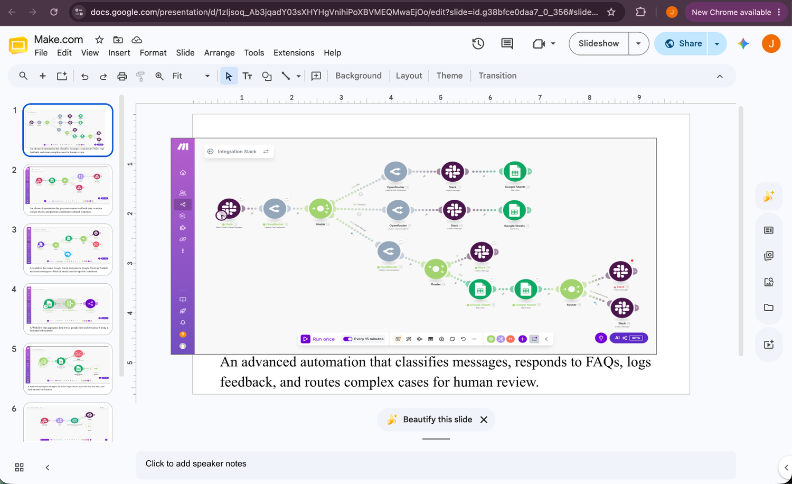Select slide 5 thumbnail
This screenshot has height=484, width=792.
coord(68,369)
